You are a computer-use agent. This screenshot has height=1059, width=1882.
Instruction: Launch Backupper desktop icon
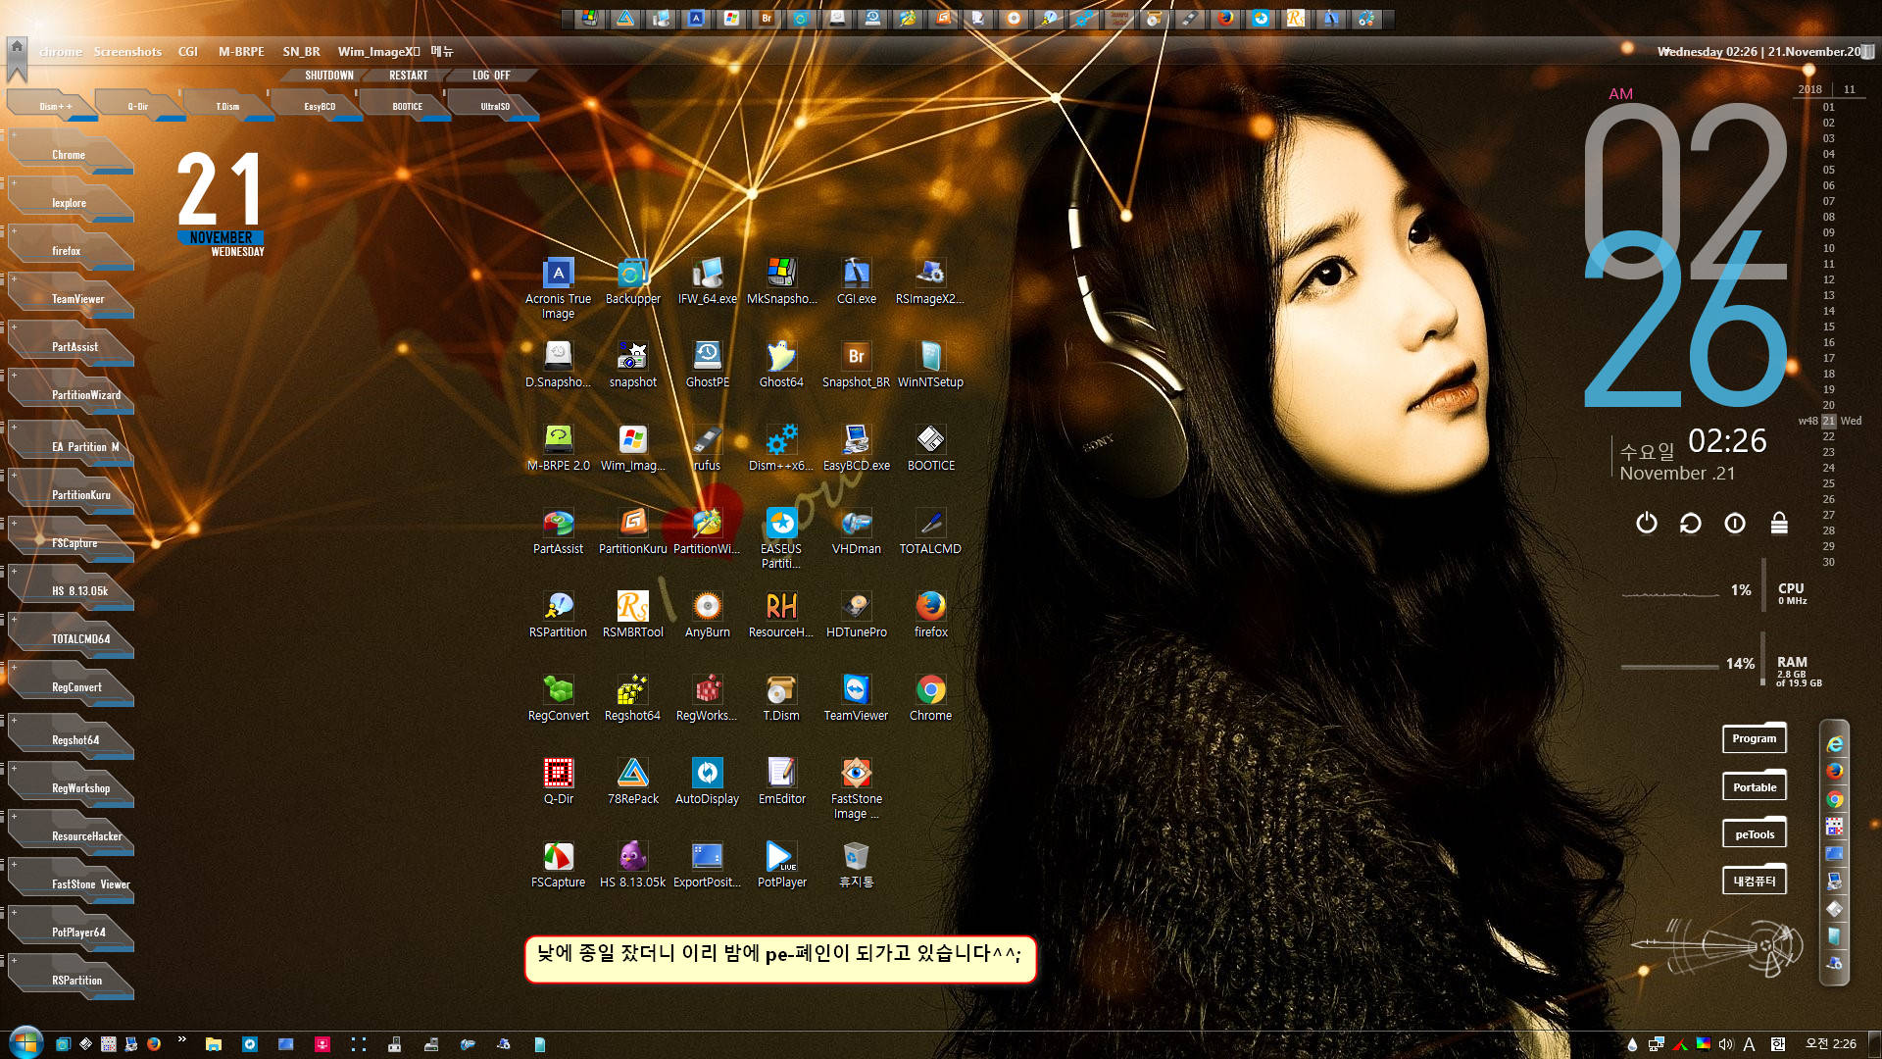pos(632,281)
